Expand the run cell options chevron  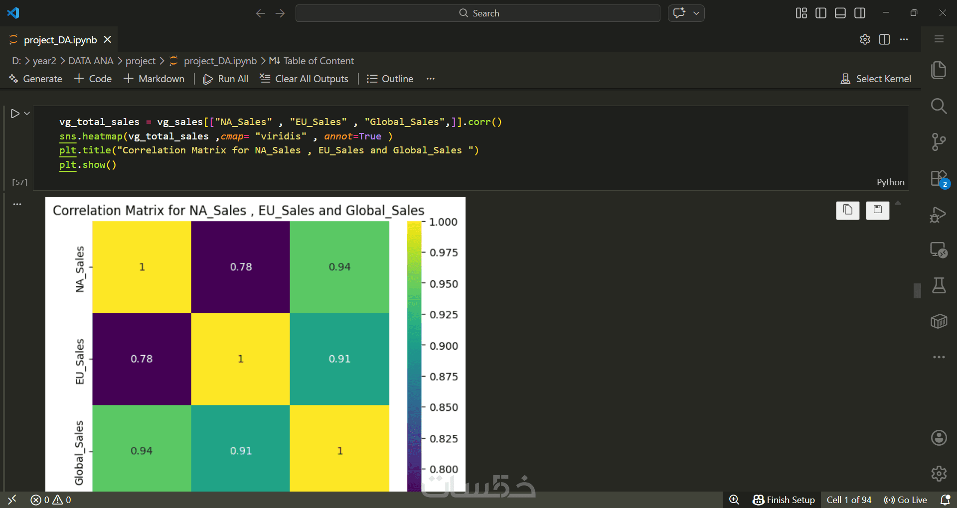coord(27,114)
